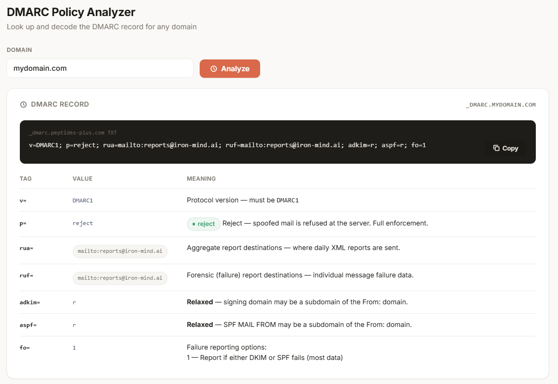The width and height of the screenshot is (558, 384).
Task: Click the 'Look up and decode the DMARC record' subtitle
Action: (102, 27)
